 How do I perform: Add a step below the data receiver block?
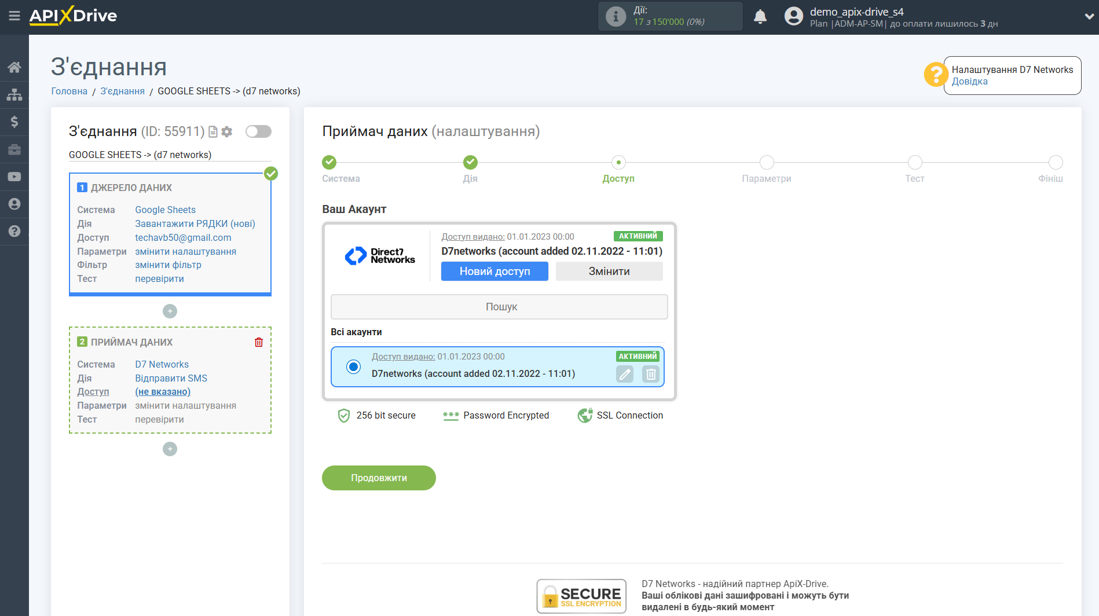click(170, 449)
